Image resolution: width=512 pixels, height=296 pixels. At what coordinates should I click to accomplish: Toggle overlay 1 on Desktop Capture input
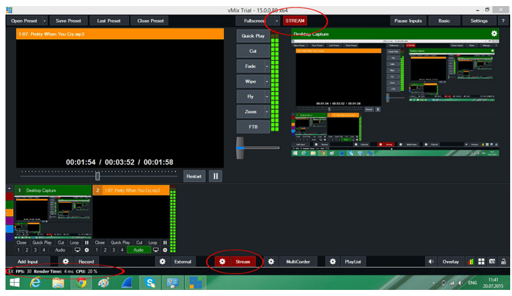pyautogui.click(x=18, y=250)
